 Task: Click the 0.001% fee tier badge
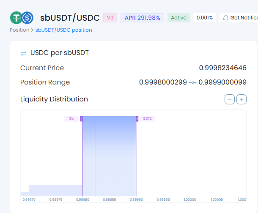coord(205,18)
